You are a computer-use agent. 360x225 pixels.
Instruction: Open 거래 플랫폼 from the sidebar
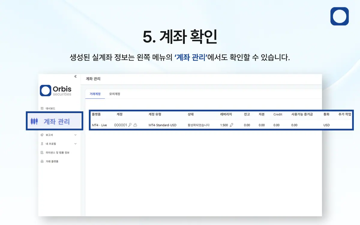52,161
